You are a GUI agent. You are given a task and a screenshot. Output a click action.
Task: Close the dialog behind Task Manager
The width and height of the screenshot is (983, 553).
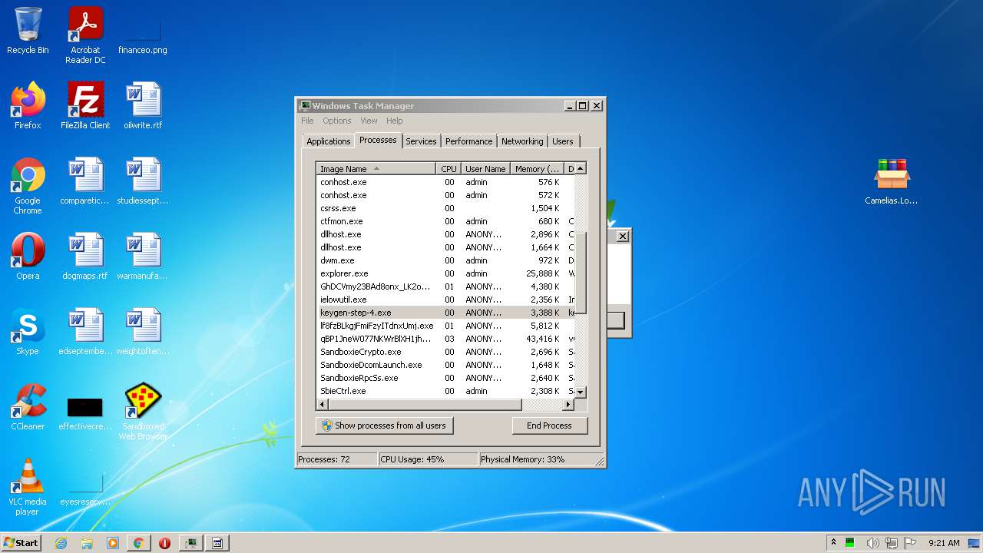(623, 236)
